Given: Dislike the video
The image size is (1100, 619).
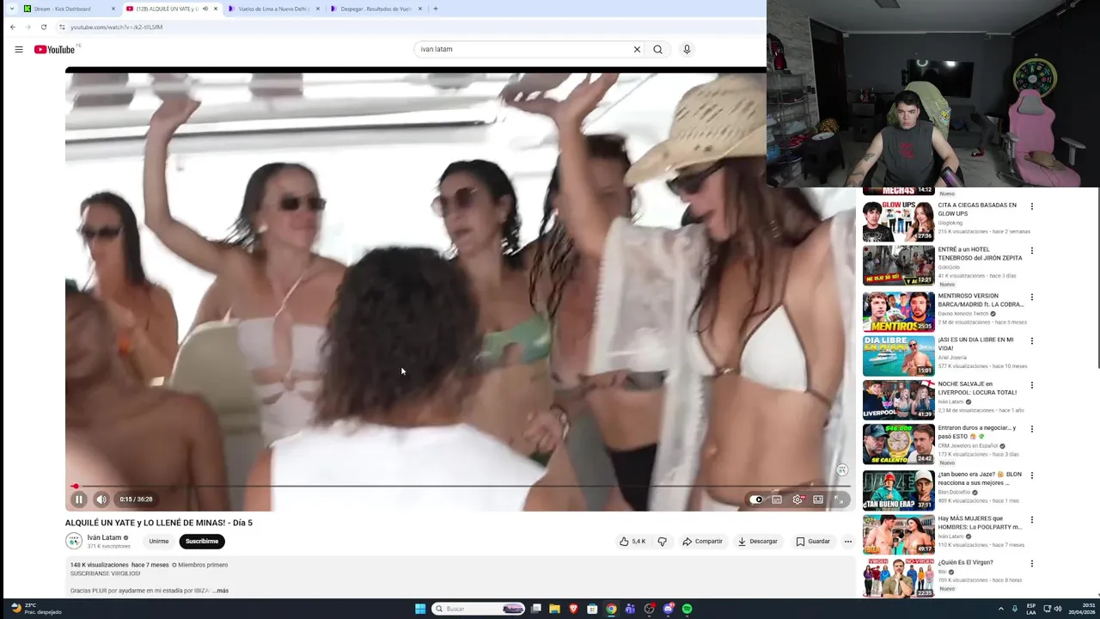Looking at the screenshot, I should pyautogui.click(x=662, y=542).
